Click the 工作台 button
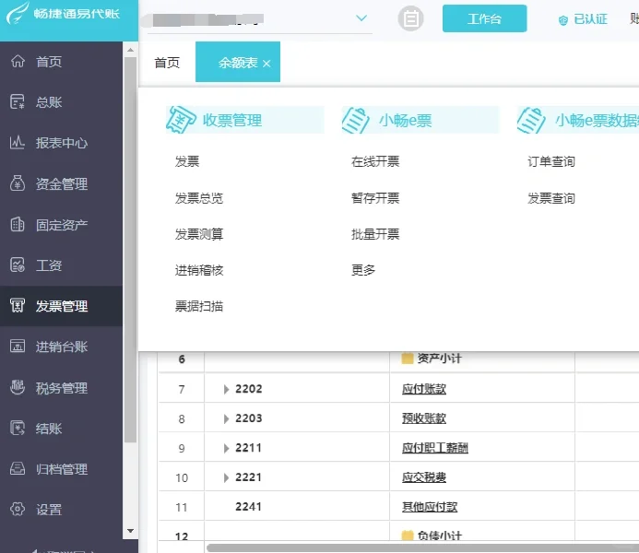Image resolution: width=639 pixels, height=553 pixels. pos(484,18)
